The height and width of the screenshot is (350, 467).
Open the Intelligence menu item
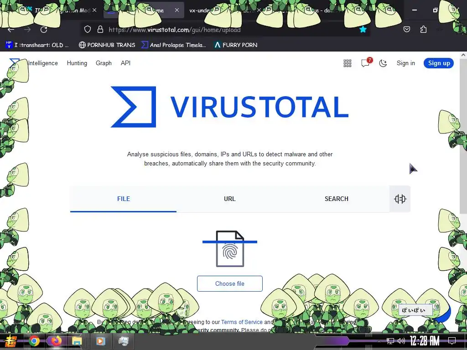click(x=43, y=63)
